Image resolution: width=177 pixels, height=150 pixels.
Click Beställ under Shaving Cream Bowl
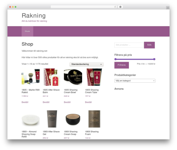tap(67, 102)
